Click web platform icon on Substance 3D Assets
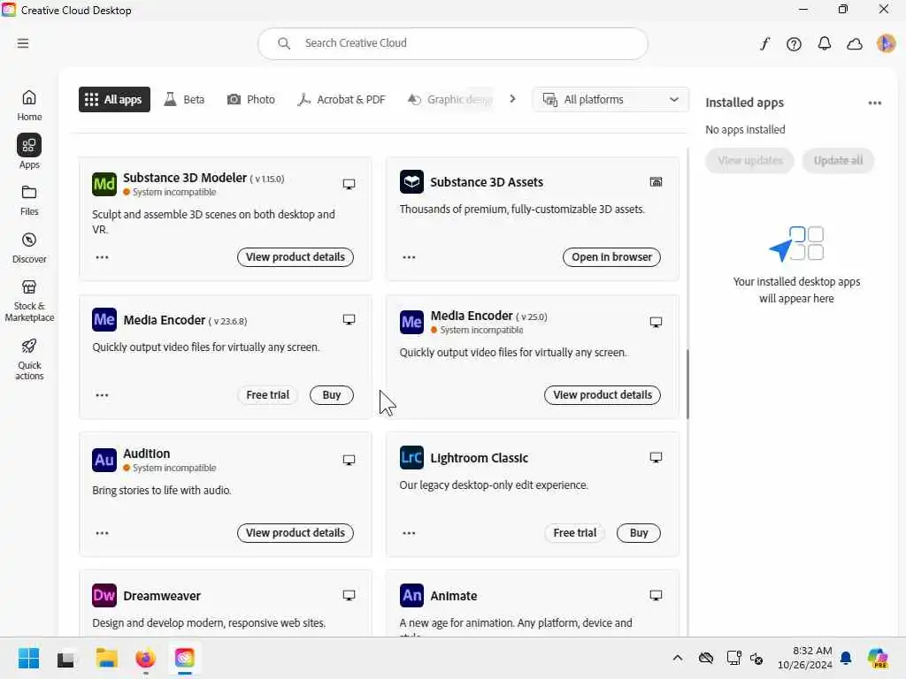 pos(656,182)
